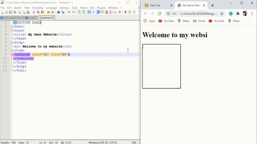Toggle file monitoring eye icon

pos(120,12)
